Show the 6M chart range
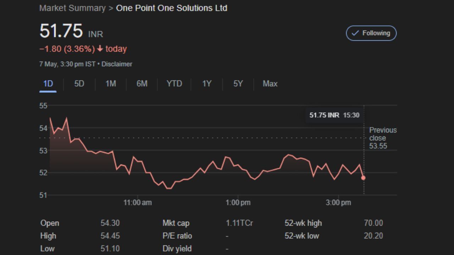 click(x=142, y=84)
